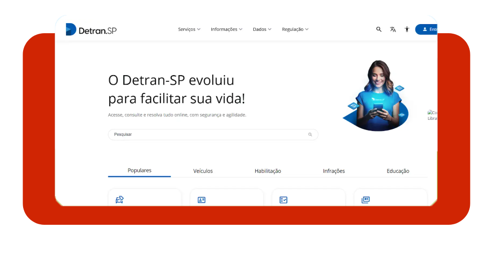Expand the Regulação dropdown menu

pos(295,29)
